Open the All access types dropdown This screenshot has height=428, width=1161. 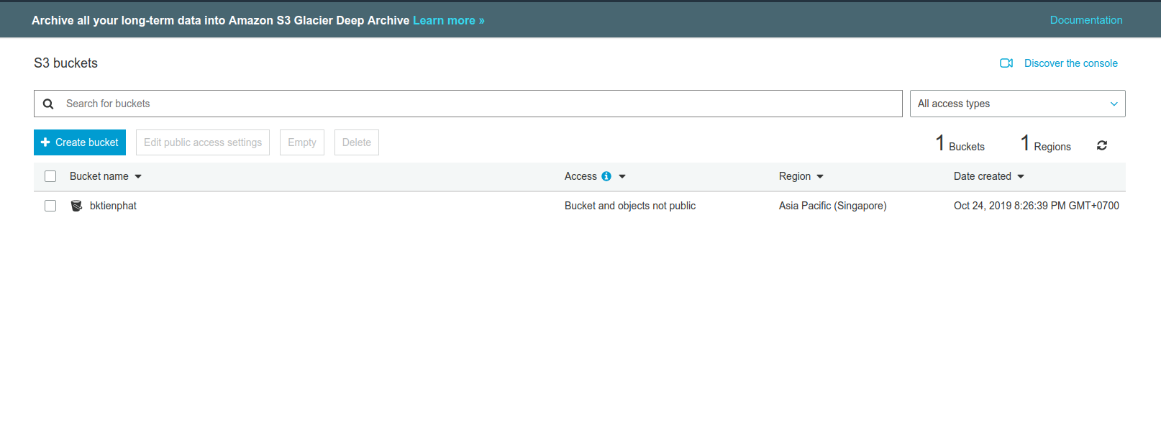click(x=1017, y=104)
